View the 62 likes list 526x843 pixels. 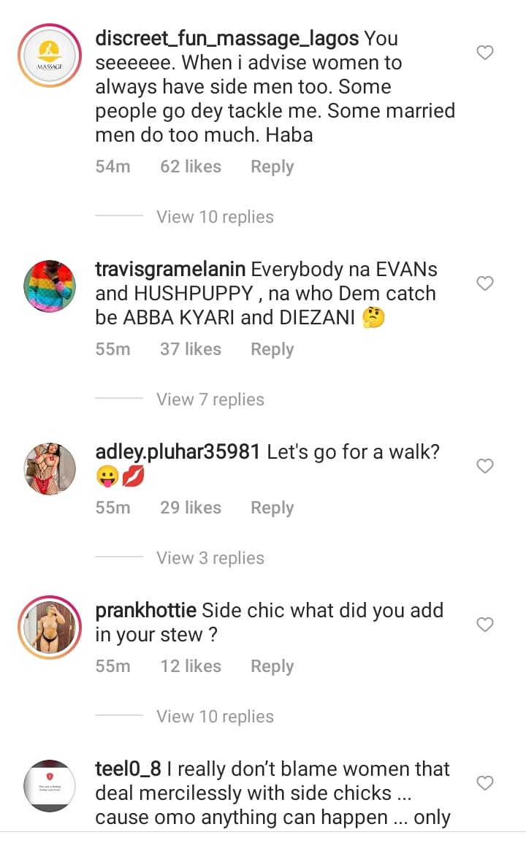tap(191, 167)
